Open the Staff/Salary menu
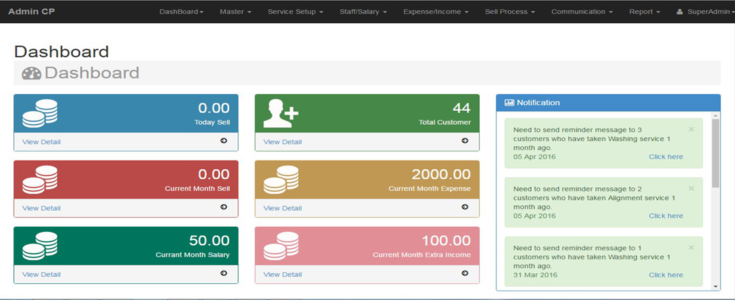735x300 pixels. pyautogui.click(x=363, y=12)
